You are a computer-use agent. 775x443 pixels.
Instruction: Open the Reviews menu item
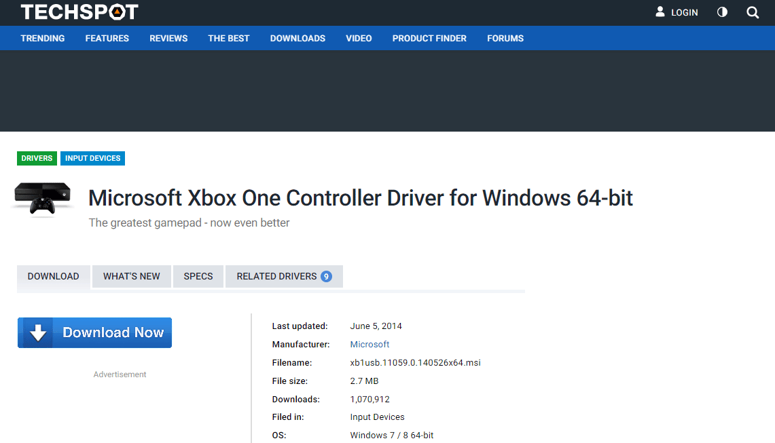pos(168,39)
